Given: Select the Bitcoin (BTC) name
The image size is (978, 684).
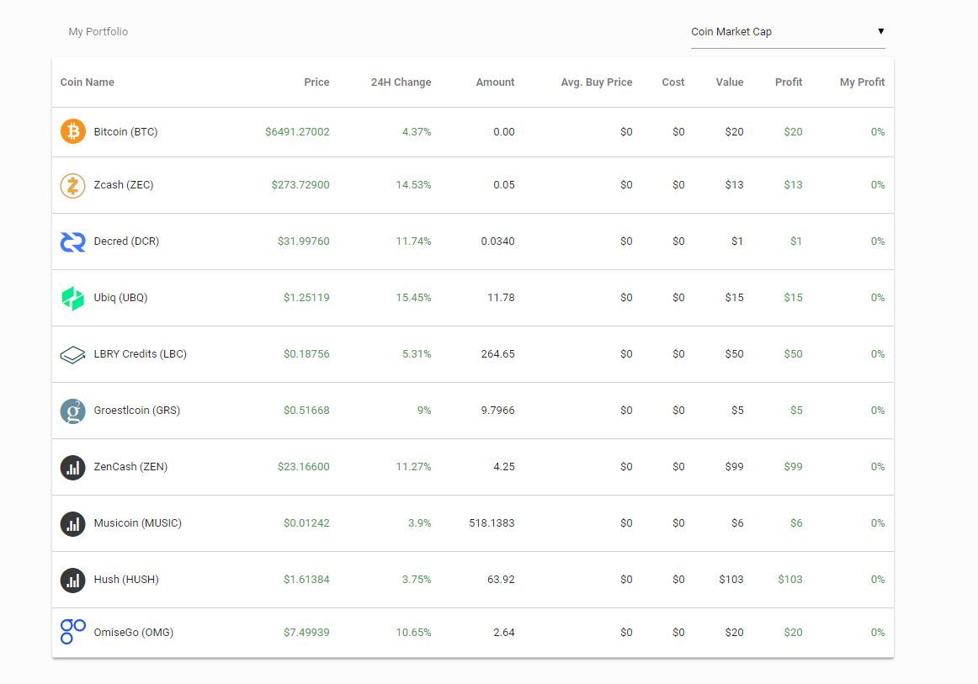Looking at the screenshot, I should (x=126, y=131).
